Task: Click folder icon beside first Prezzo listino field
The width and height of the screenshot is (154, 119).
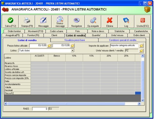Action: pyautogui.click(x=49, y=46)
